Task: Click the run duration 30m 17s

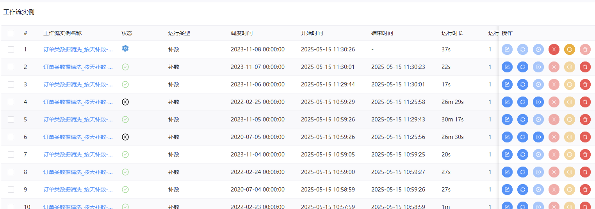Action: [x=452, y=119]
